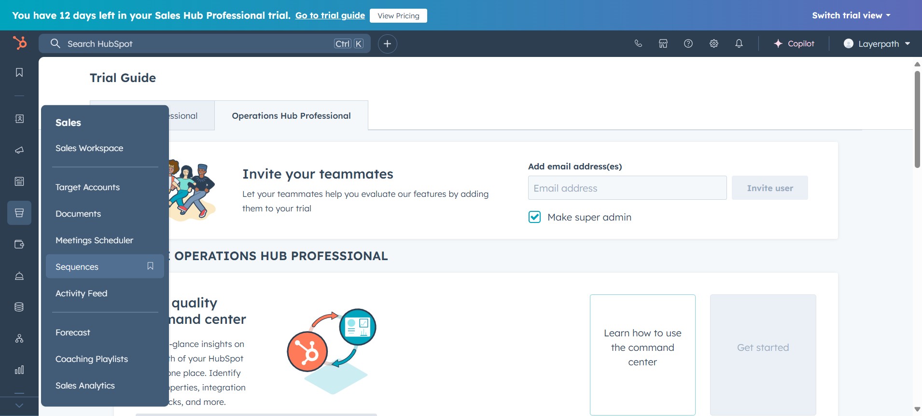Click the page vertical scrollbar thumb

pos(917,119)
